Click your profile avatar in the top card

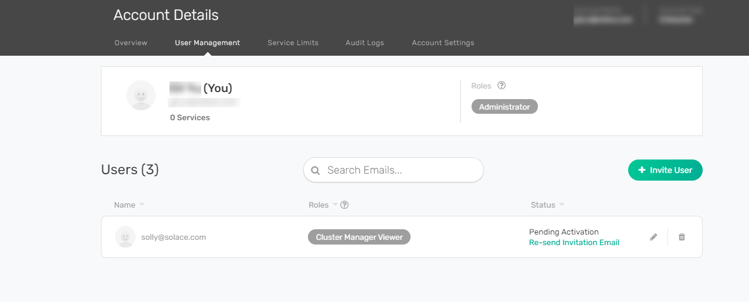[x=141, y=96]
